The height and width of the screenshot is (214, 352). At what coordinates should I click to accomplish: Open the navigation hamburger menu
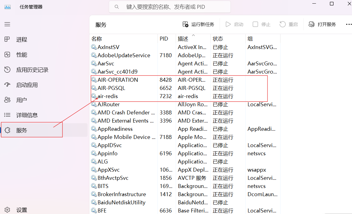pyautogui.click(x=7, y=24)
